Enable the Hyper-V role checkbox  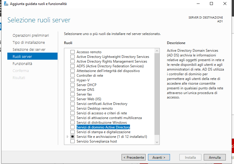(73, 80)
